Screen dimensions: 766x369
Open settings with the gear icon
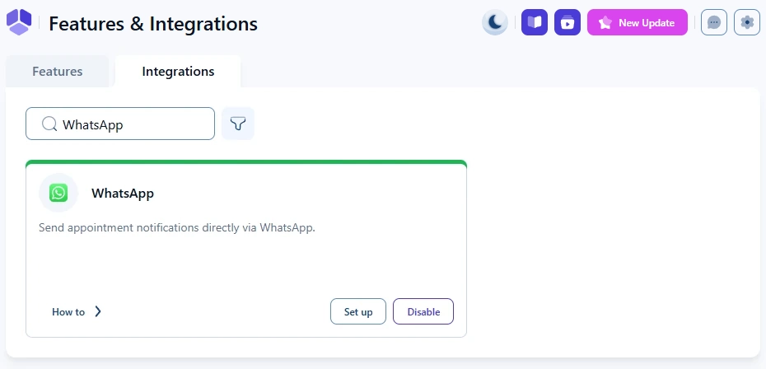[747, 22]
